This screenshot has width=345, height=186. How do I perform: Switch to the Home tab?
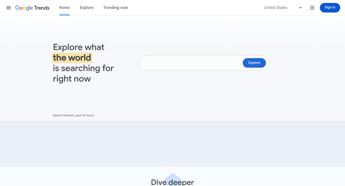[64, 8]
